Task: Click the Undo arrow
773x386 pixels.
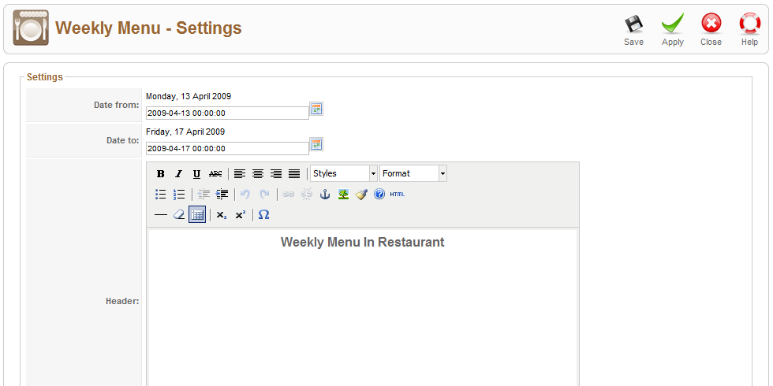Action: [x=245, y=194]
